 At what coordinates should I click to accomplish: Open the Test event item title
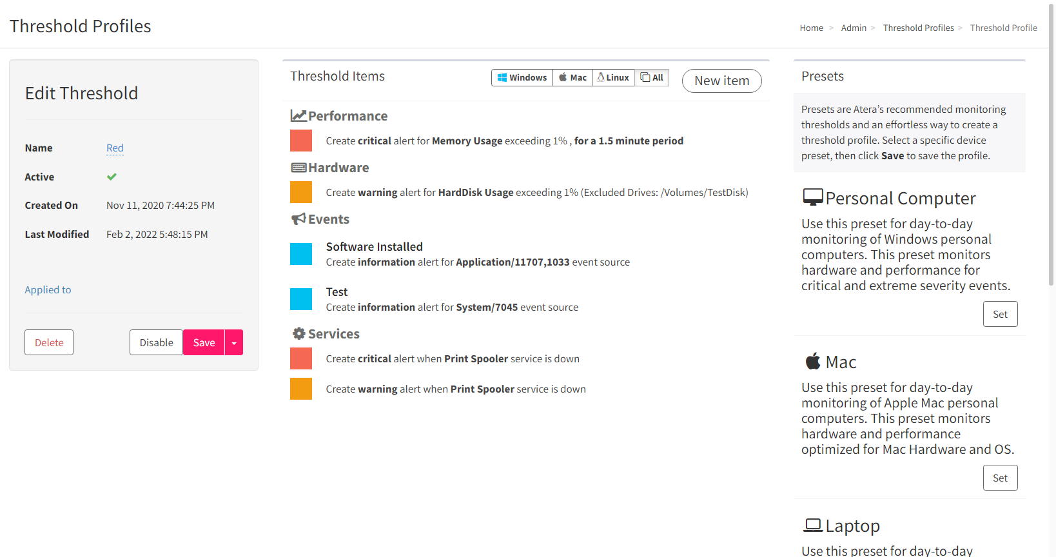[x=337, y=292]
